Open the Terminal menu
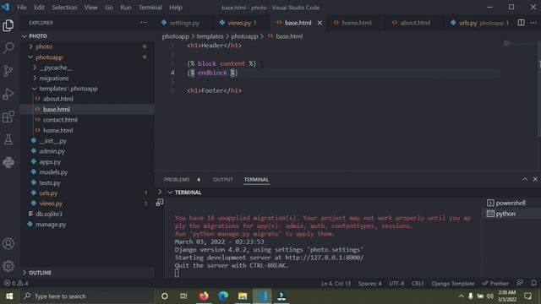Image resolution: width=541 pixels, height=304 pixels. (x=150, y=8)
